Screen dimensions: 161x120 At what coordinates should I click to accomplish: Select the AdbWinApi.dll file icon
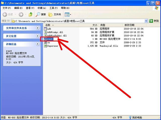point(45,32)
